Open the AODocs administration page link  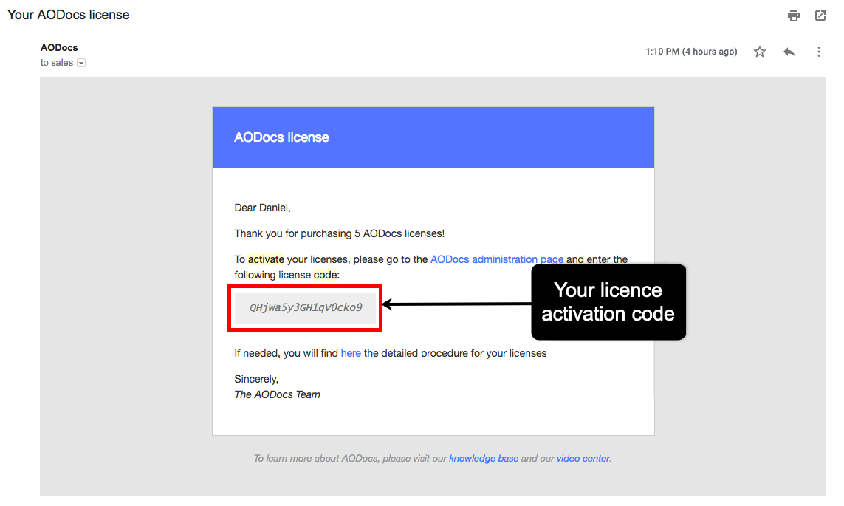(497, 259)
